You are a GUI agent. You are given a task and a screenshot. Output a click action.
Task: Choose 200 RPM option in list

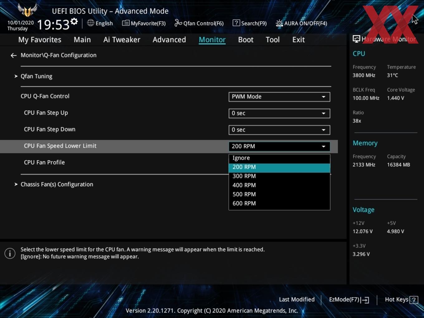pos(279,167)
